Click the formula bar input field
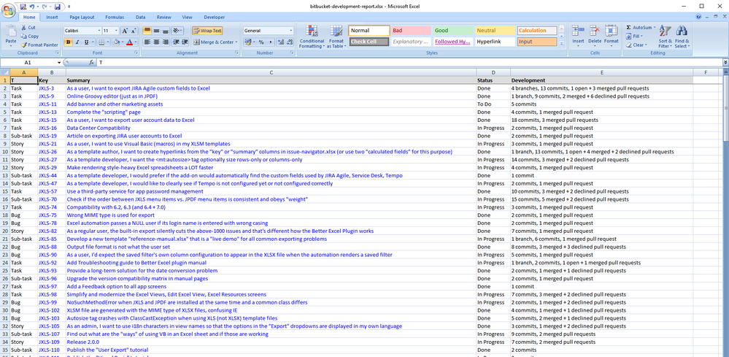 [409, 62]
